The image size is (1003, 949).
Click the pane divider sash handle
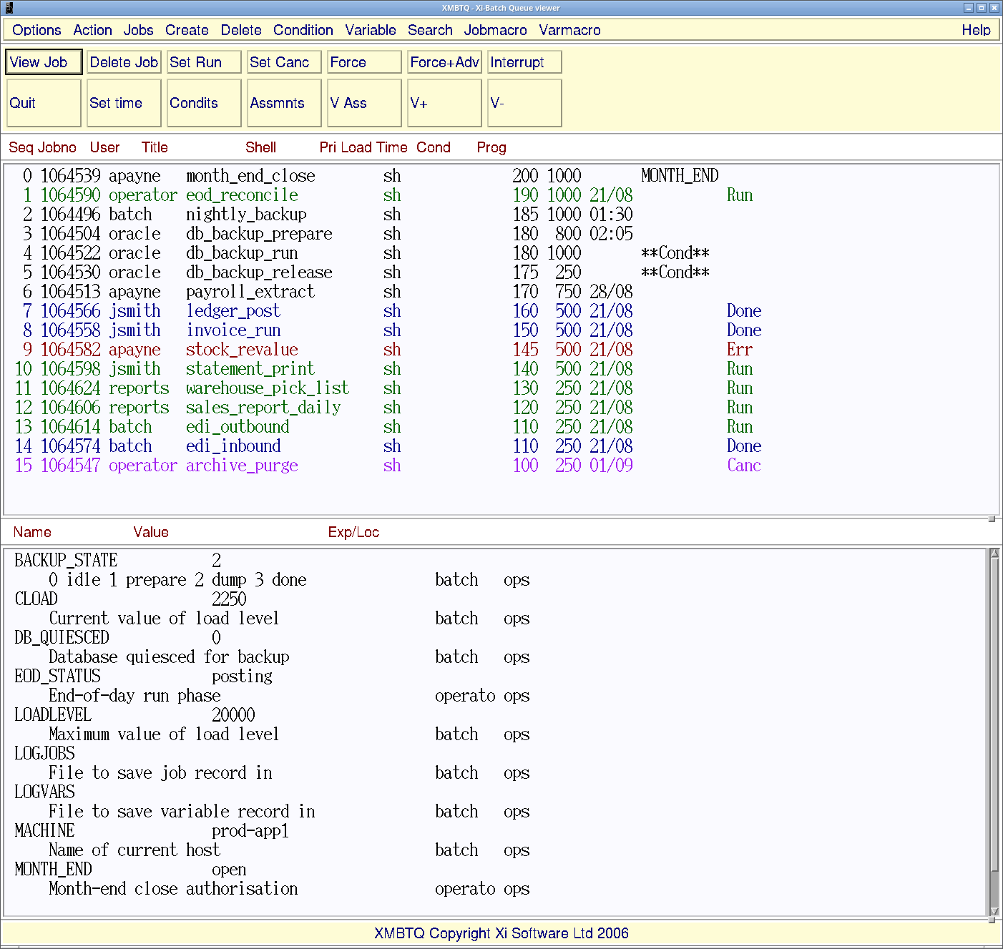coord(992,518)
